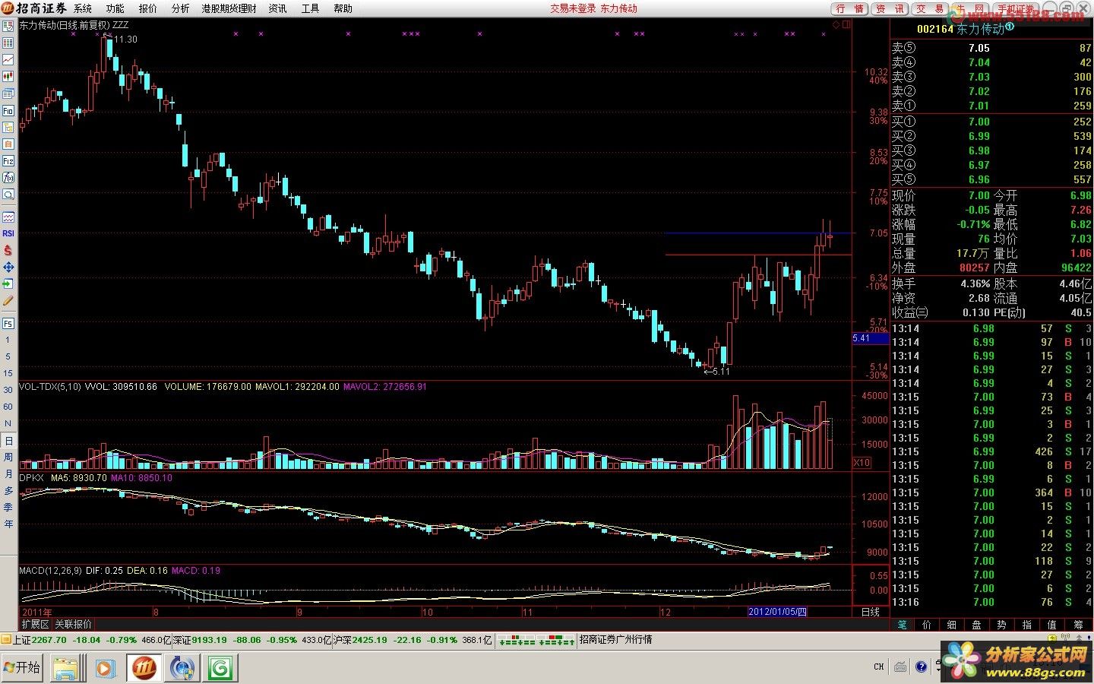Select the 指 tab in quote panel
Screen dimensions: 1094x684
pyautogui.click(x=1027, y=625)
